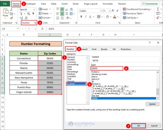The width and height of the screenshot is (163, 130).
Task: Open the File tab
Action: (5, 4)
